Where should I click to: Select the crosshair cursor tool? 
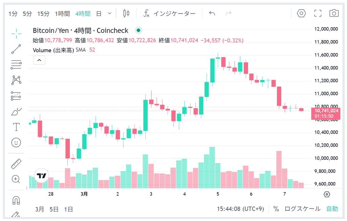point(16,33)
